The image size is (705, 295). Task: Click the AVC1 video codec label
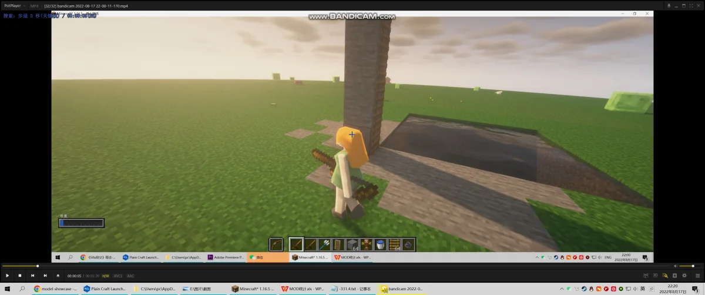click(x=118, y=276)
